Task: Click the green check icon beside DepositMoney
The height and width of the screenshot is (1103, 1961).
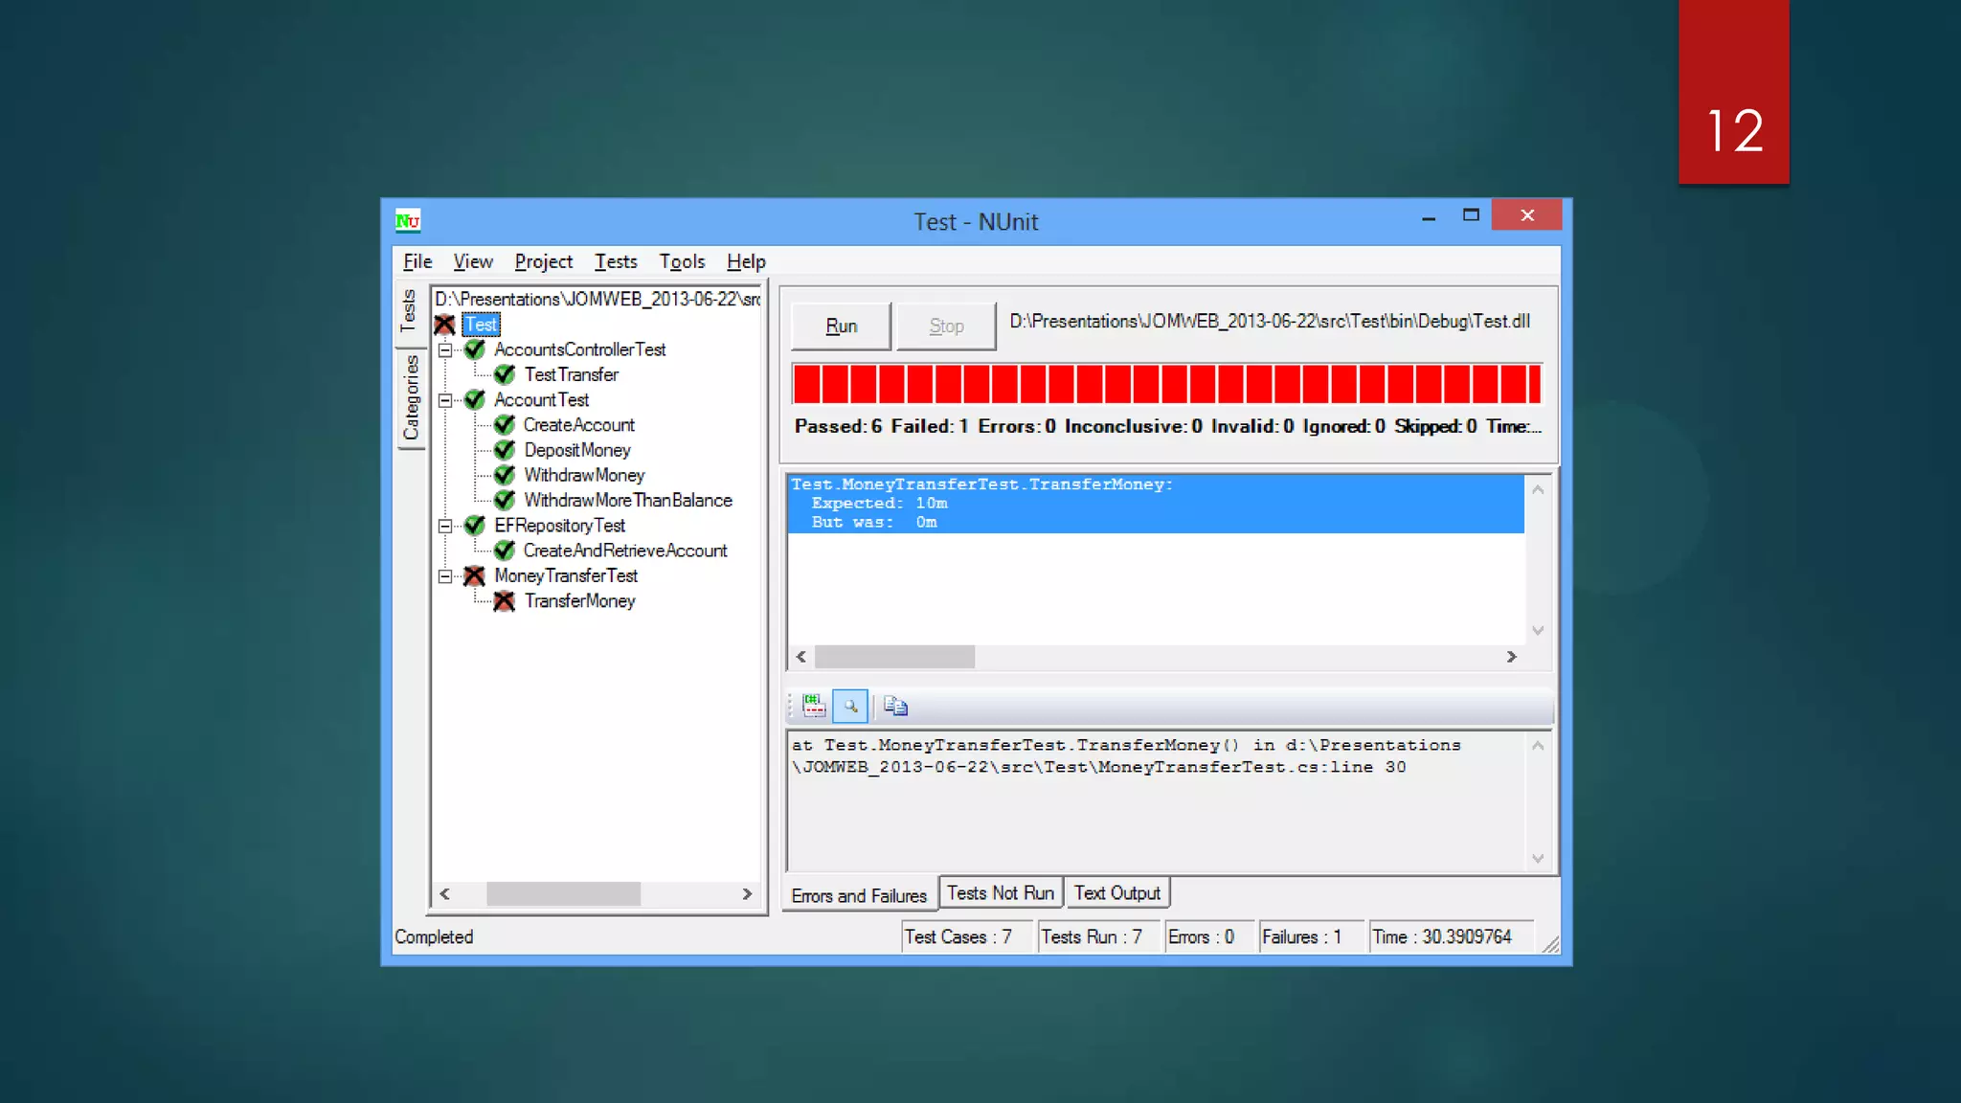Action: click(505, 450)
